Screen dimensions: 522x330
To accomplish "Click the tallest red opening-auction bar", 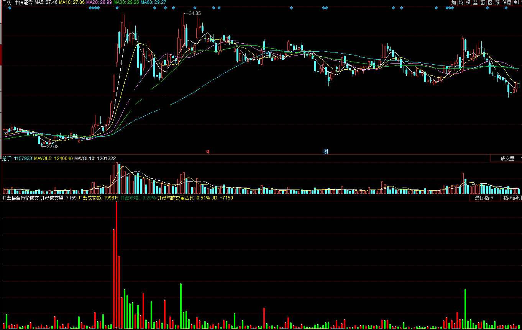I will 117,265.
